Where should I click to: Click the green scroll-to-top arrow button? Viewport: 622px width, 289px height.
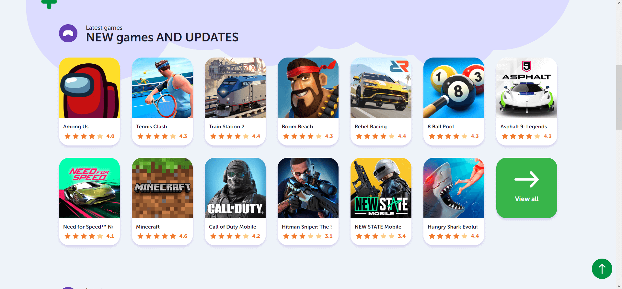[602, 269]
